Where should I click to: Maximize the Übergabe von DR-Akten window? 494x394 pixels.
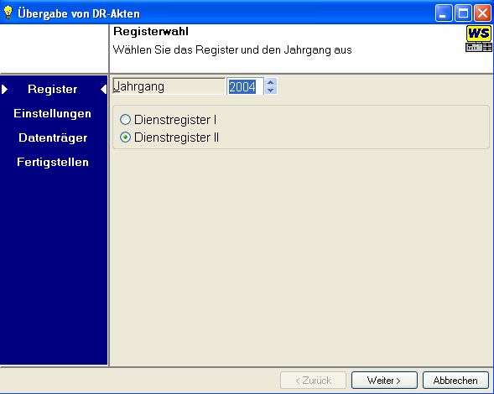pyautogui.click(x=463, y=13)
